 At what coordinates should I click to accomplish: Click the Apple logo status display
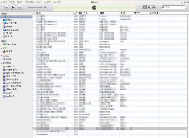(94, 7)
